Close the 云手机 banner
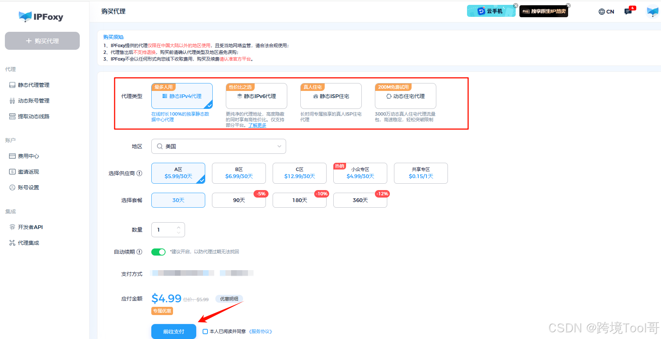 [516, 6]
